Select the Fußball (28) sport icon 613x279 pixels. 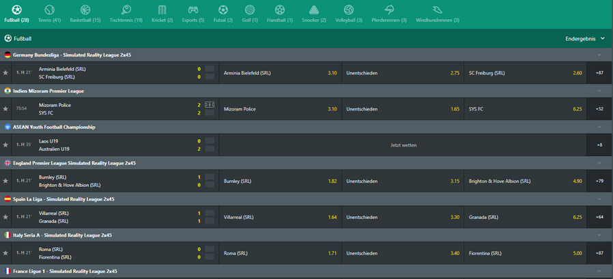pos(17,10)
